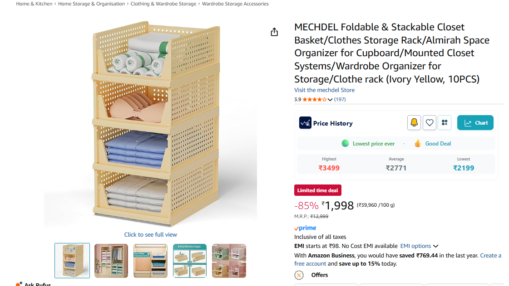The image size is (509, 286).
Task: Click the Offers percent badge icon
Action: 299,275
